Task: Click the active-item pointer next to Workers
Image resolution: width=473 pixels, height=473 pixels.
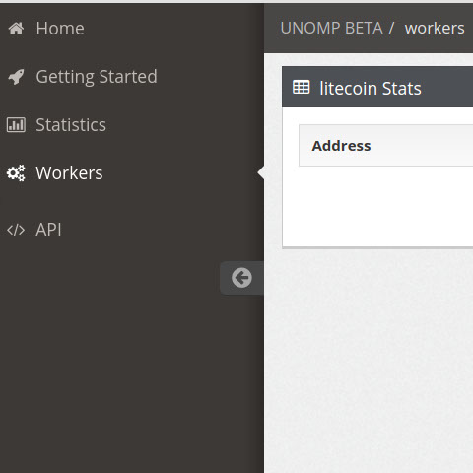Action: point(261,172)
